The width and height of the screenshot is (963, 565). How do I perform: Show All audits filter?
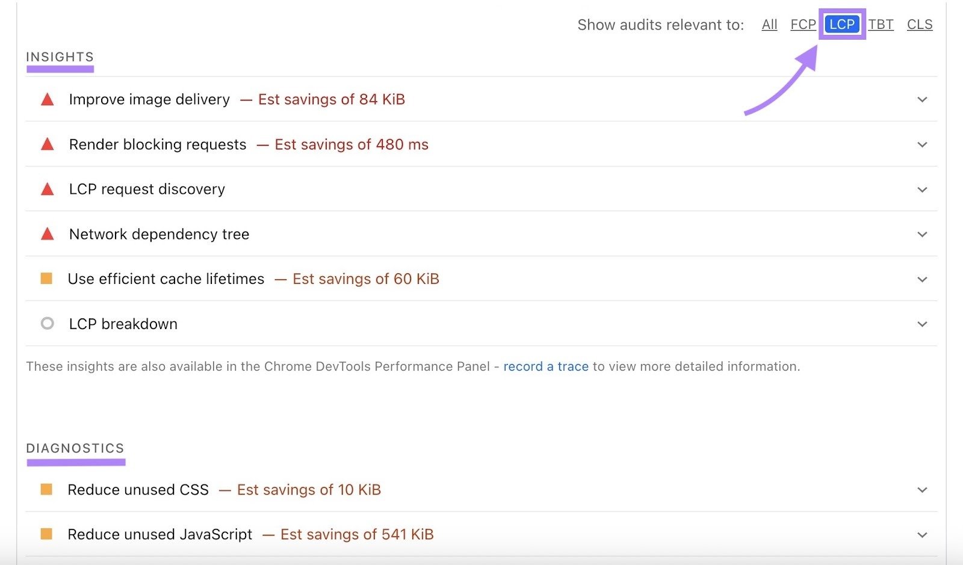(769, 25)
